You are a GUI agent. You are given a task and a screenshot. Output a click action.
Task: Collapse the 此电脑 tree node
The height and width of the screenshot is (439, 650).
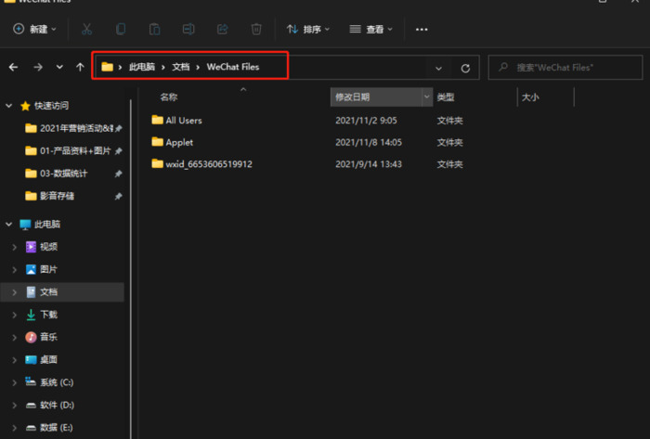[x=8, y=224]
